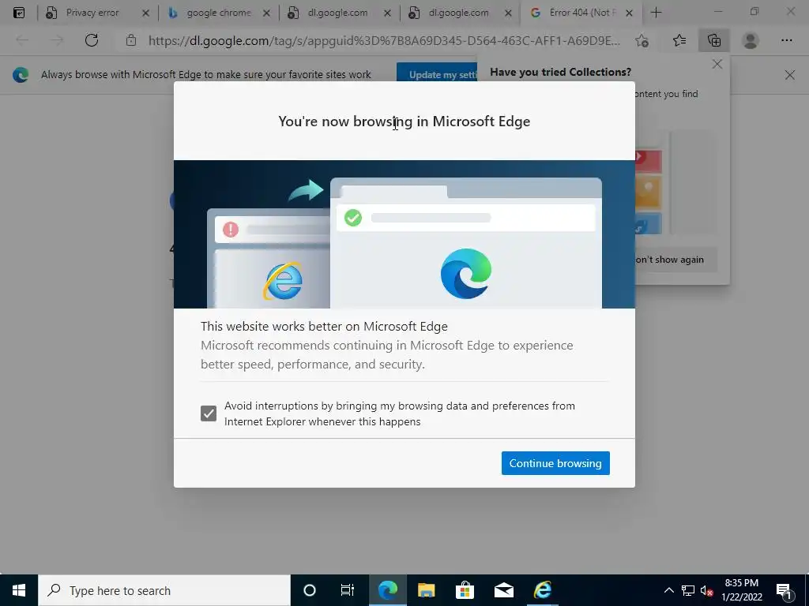This screenshot has width=809, height=606.
Task: Select the second dl.google.com tab
Action: coord(458,13)
